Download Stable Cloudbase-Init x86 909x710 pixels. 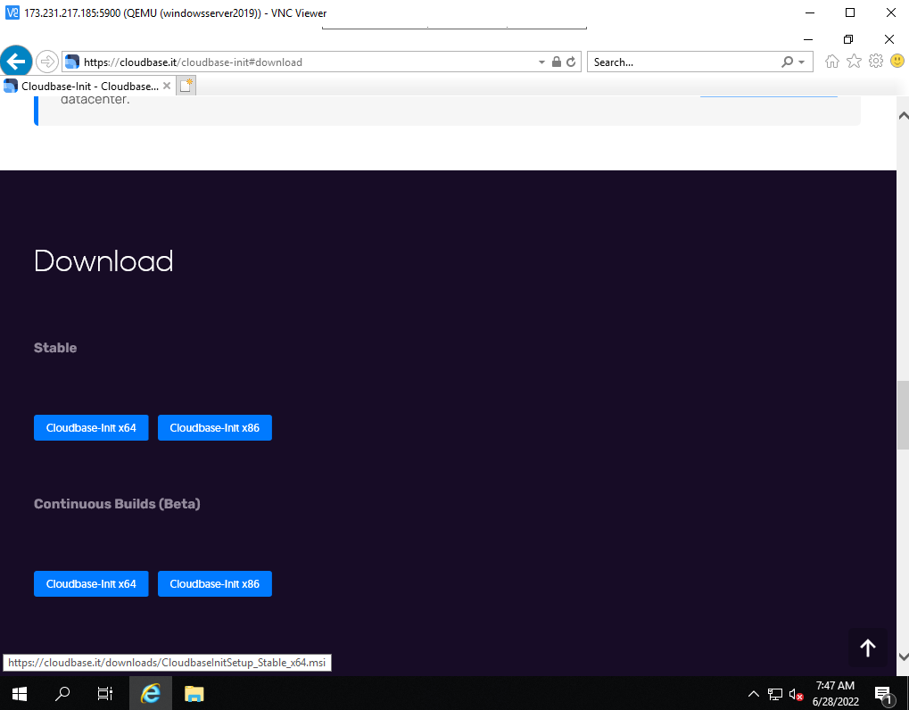pyautogui.click(x=214, y=428)
